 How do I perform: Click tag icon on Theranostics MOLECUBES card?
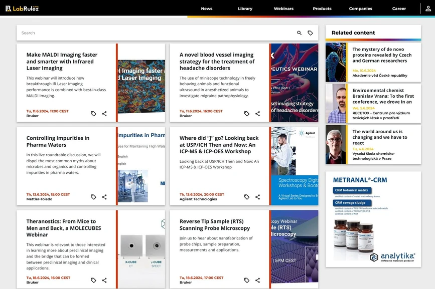tap(93, 280)
